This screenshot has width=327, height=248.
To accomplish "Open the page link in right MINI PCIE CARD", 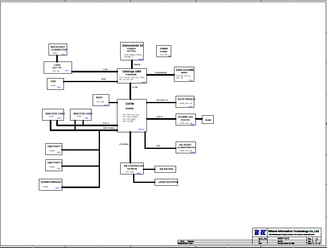I will tap(87, 118).
